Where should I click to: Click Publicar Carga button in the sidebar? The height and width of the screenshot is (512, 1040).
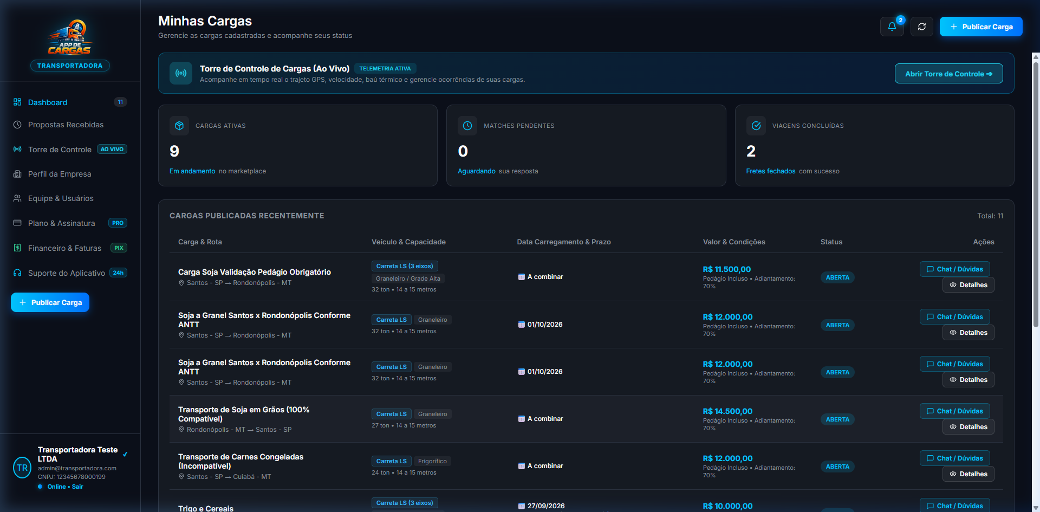(x=50, y=302)
